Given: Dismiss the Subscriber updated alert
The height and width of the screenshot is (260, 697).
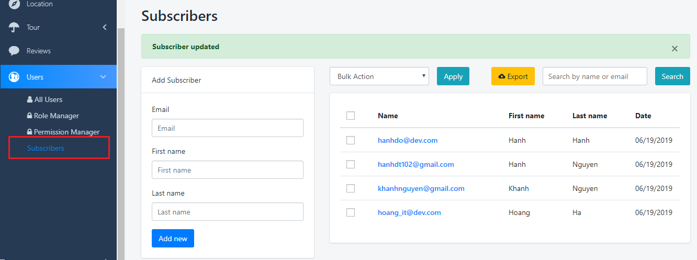Looking at the screenshot, I should tap(674, 49).
